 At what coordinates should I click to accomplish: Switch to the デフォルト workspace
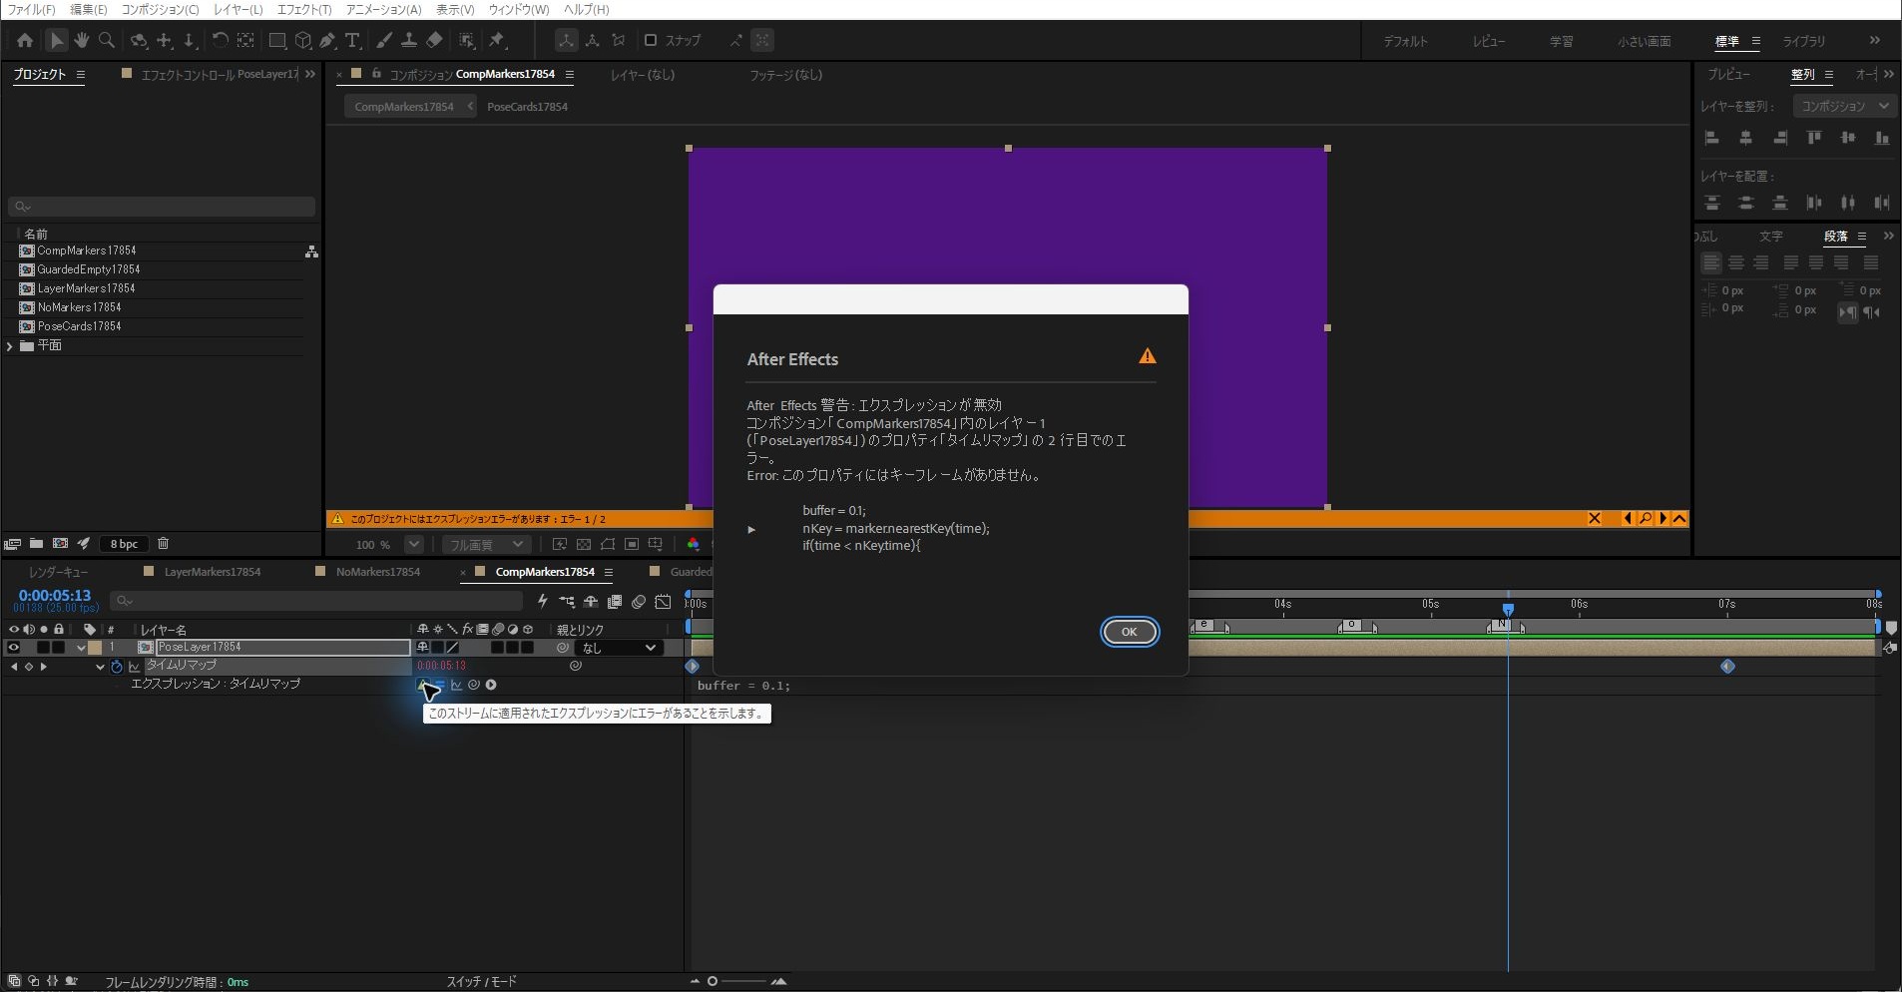[x=1405, y=41]
